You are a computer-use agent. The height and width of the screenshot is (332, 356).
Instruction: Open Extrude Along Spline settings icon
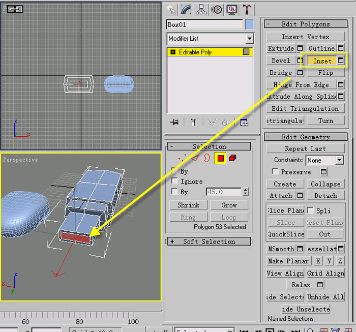click(x=341, y=96)
